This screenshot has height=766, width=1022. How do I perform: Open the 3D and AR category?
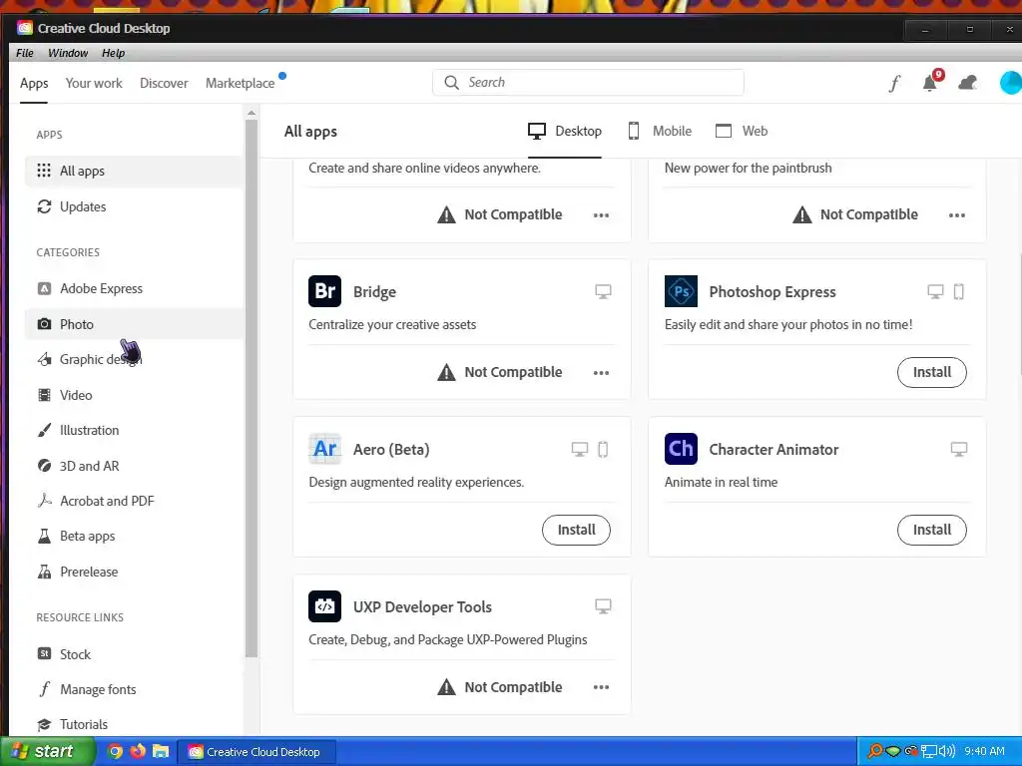click(134, 466)
